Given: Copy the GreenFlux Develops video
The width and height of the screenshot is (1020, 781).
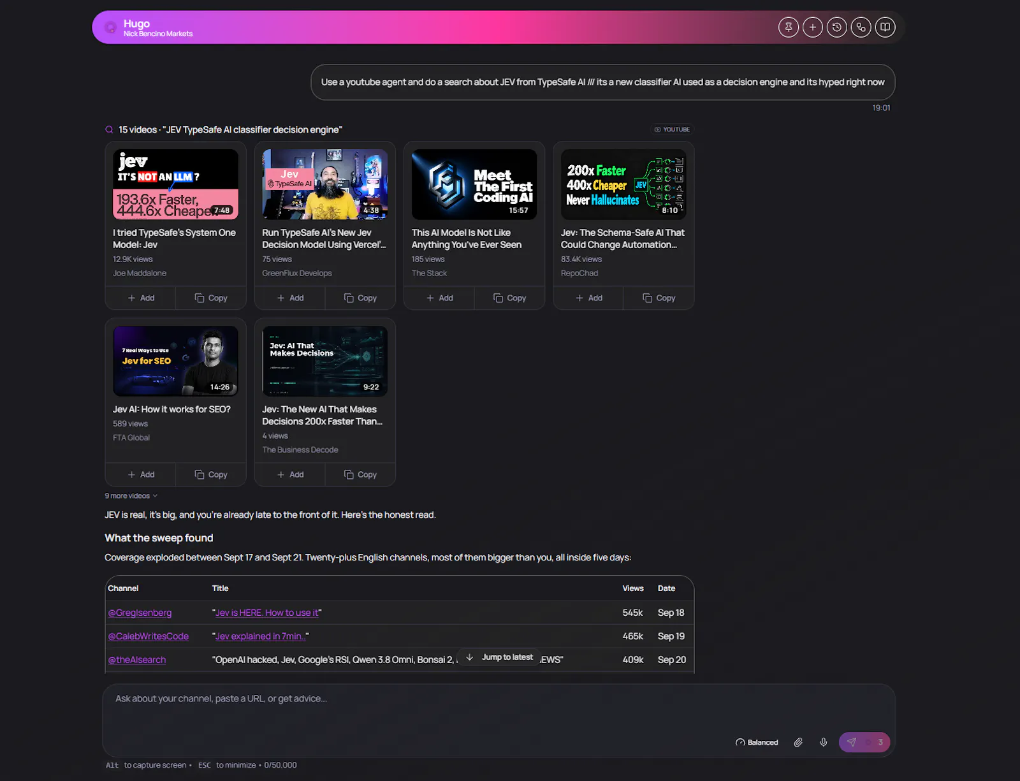Looking at the screenshot, I should [360, 298].
